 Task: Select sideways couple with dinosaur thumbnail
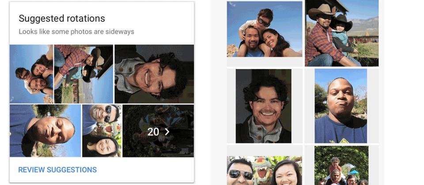tap(102, 131)
